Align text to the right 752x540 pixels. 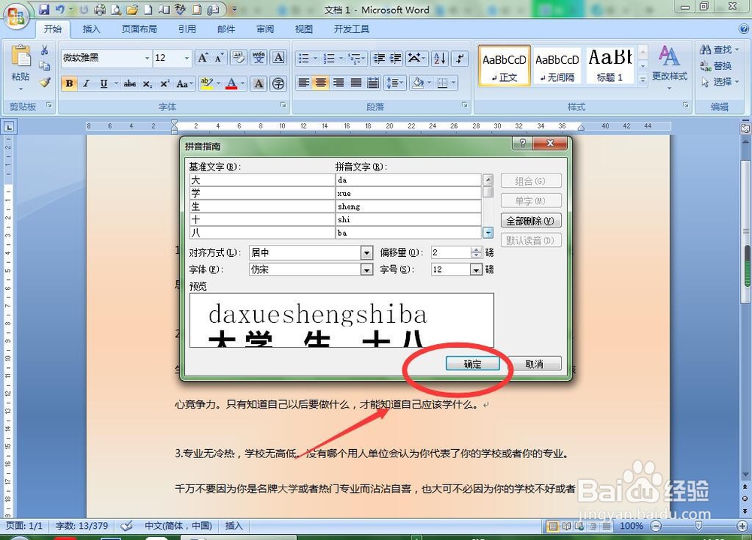(x=338, y=83)
